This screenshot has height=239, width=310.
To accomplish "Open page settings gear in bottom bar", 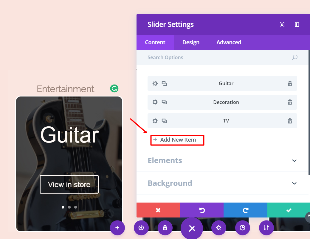I will (x=219, y=228).
